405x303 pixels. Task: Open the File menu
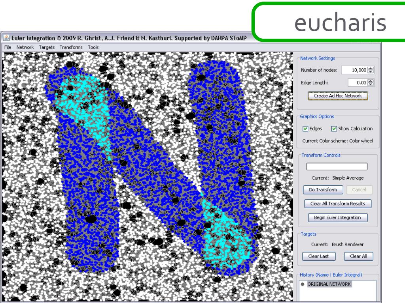[x=8, y=47]
